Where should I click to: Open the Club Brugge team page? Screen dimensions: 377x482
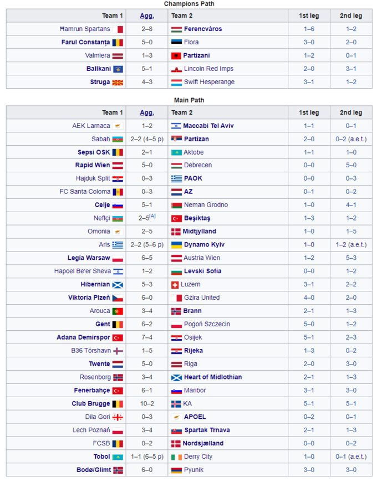click(x=91, y=404)
